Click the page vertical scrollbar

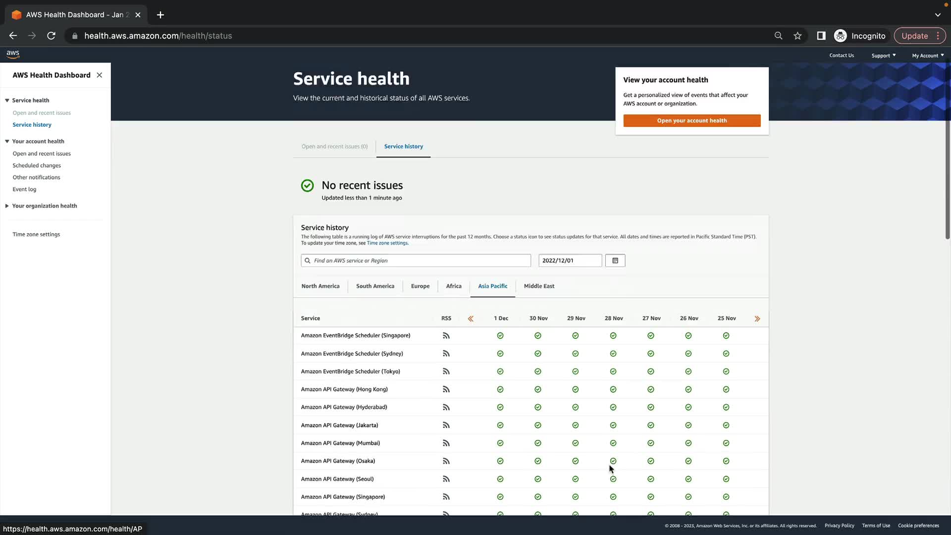click(947, 149)
